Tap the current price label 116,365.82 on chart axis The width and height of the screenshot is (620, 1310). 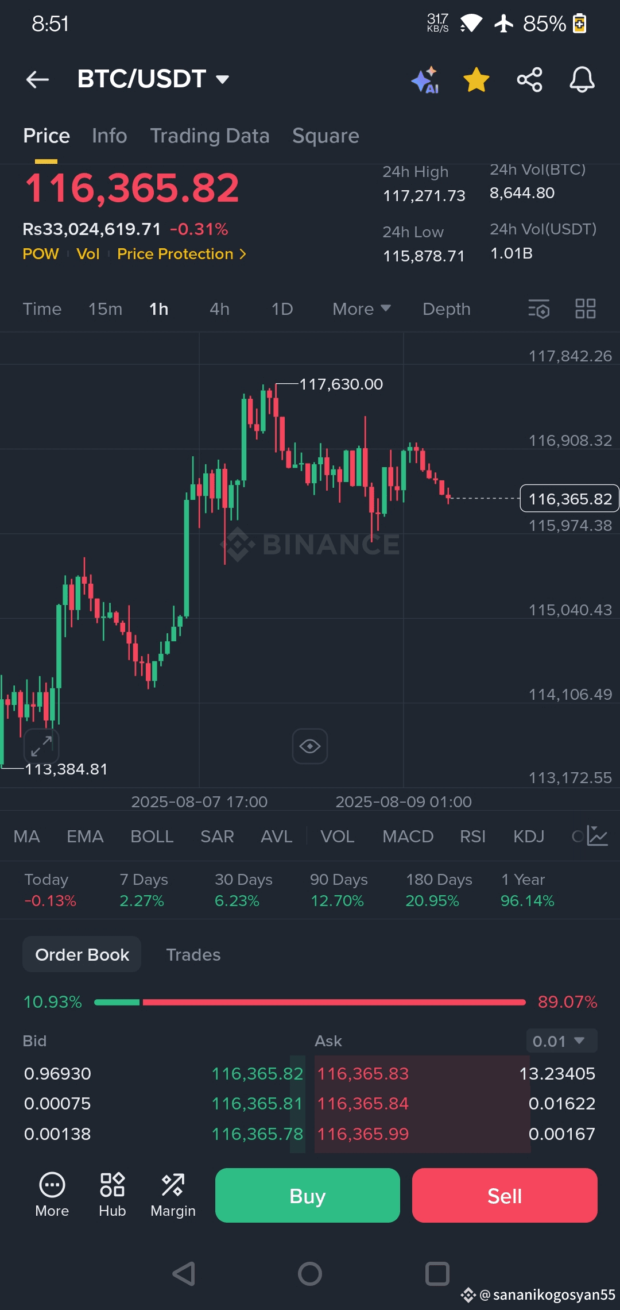pos(569,498)
